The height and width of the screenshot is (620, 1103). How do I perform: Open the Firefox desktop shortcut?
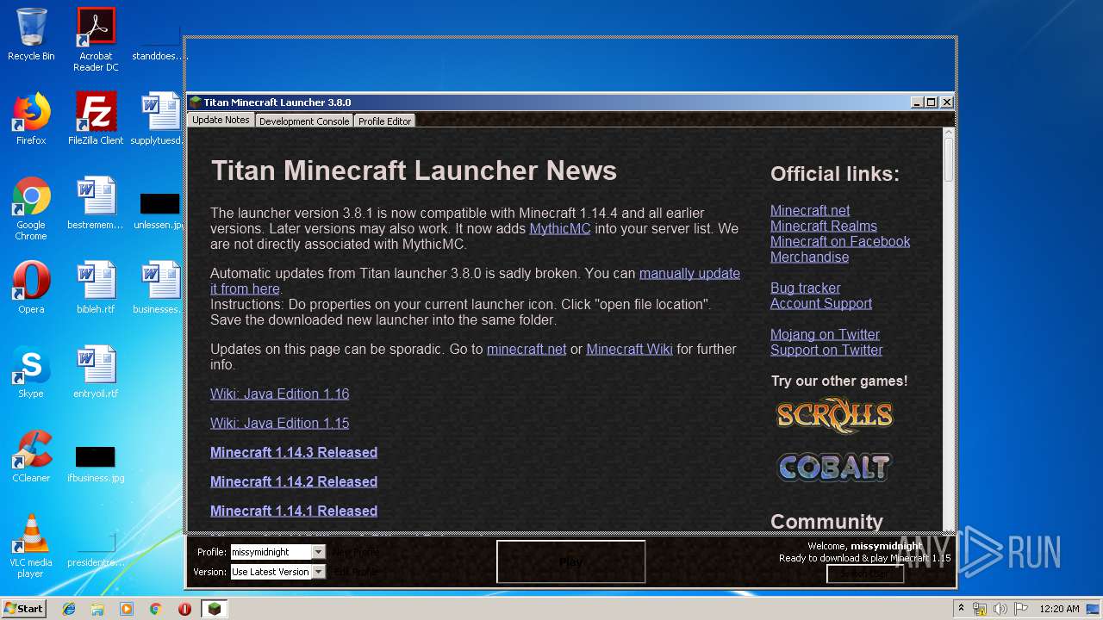pyautogui.click(x=31, y=119)
